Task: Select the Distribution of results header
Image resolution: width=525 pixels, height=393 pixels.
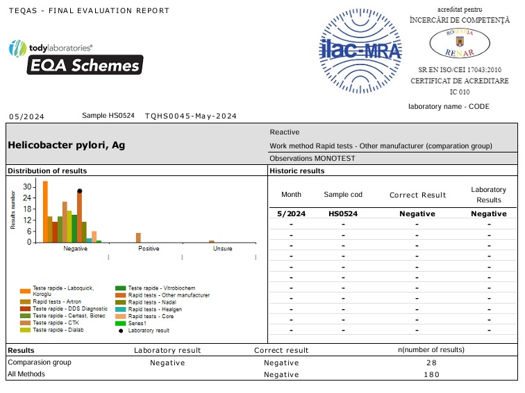Action: 47,171
